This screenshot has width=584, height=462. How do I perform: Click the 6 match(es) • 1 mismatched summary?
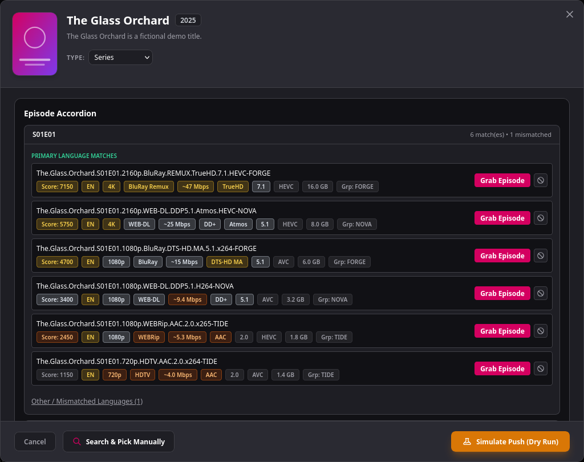510,135
